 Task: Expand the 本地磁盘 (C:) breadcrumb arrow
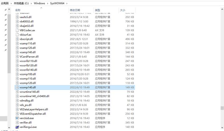31,3
